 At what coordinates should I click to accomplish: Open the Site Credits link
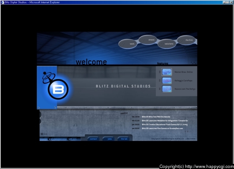click(191, 139)
